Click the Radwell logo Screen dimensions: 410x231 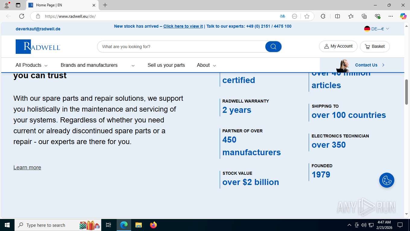pyautogui.click(x=38, y=47)
